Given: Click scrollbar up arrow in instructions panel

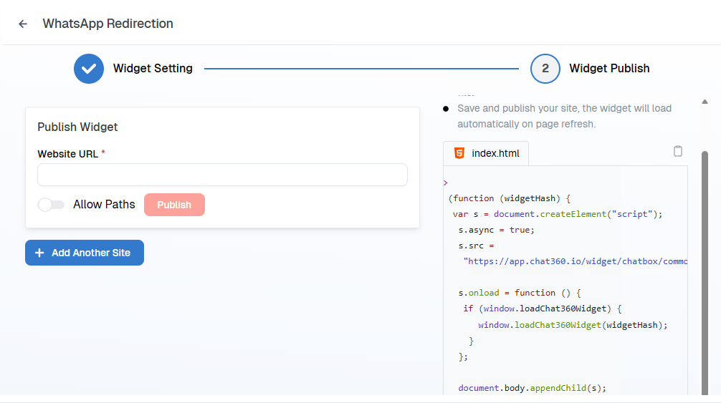Looking at the screenshot, I should coord(705,102).
